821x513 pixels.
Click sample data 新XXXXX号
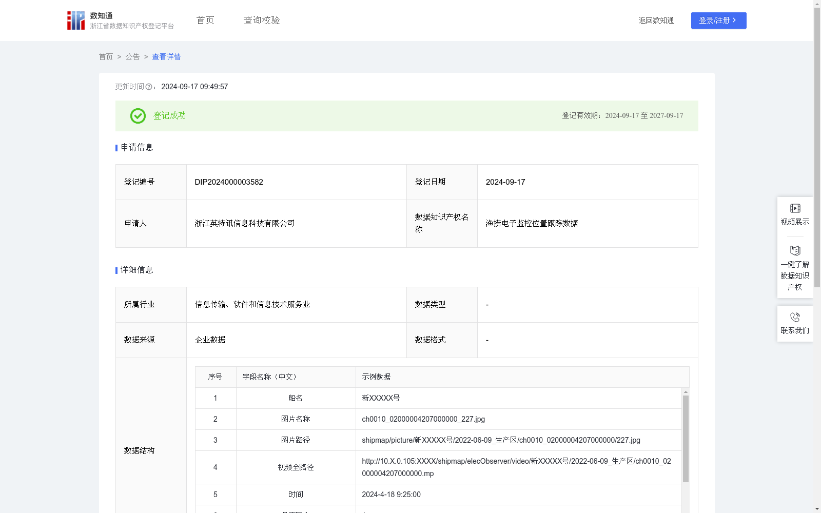tap(381, 398)
